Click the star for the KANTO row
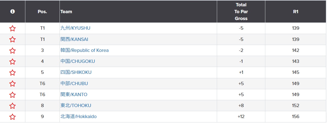Image resolution: width=327 pixels, height=123 pixels. (x=12, y=95)
